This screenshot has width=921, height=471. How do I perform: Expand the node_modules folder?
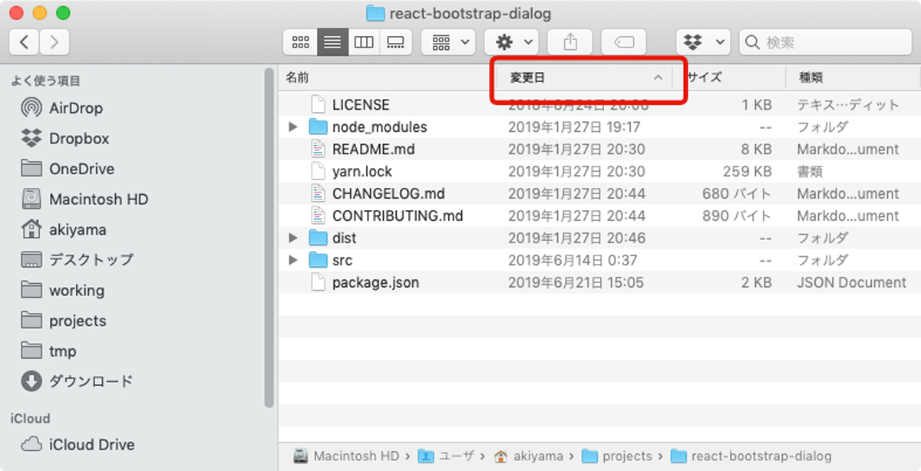coord(293,127)
